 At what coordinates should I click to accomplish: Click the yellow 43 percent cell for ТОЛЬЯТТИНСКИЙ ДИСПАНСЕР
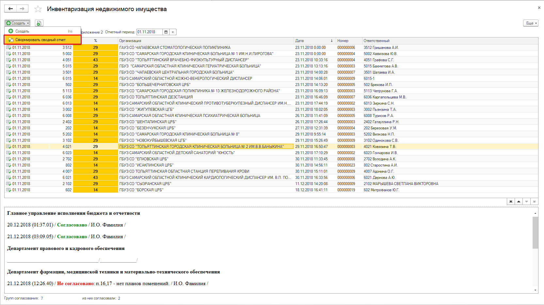tap(95, 60)
